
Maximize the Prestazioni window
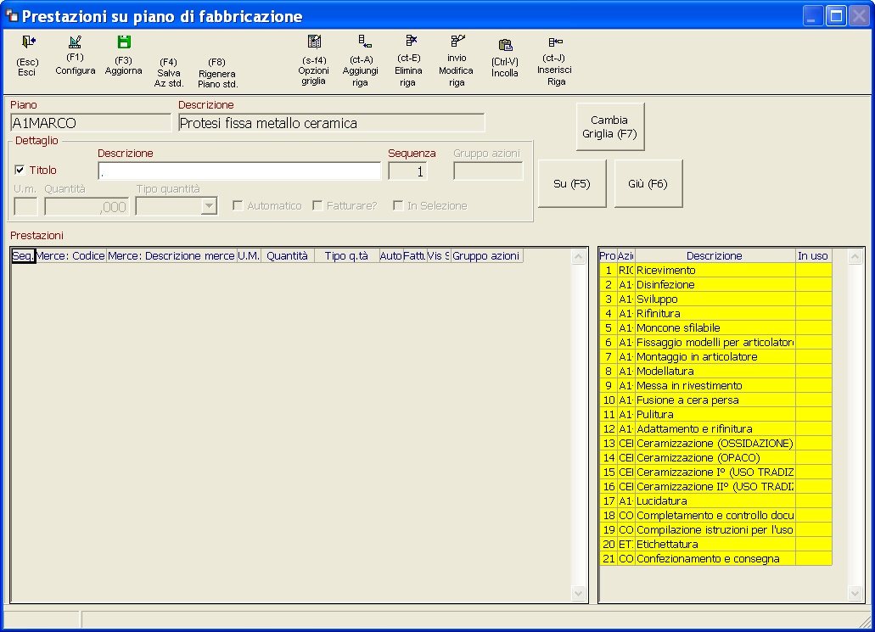(x=836, y=15)
